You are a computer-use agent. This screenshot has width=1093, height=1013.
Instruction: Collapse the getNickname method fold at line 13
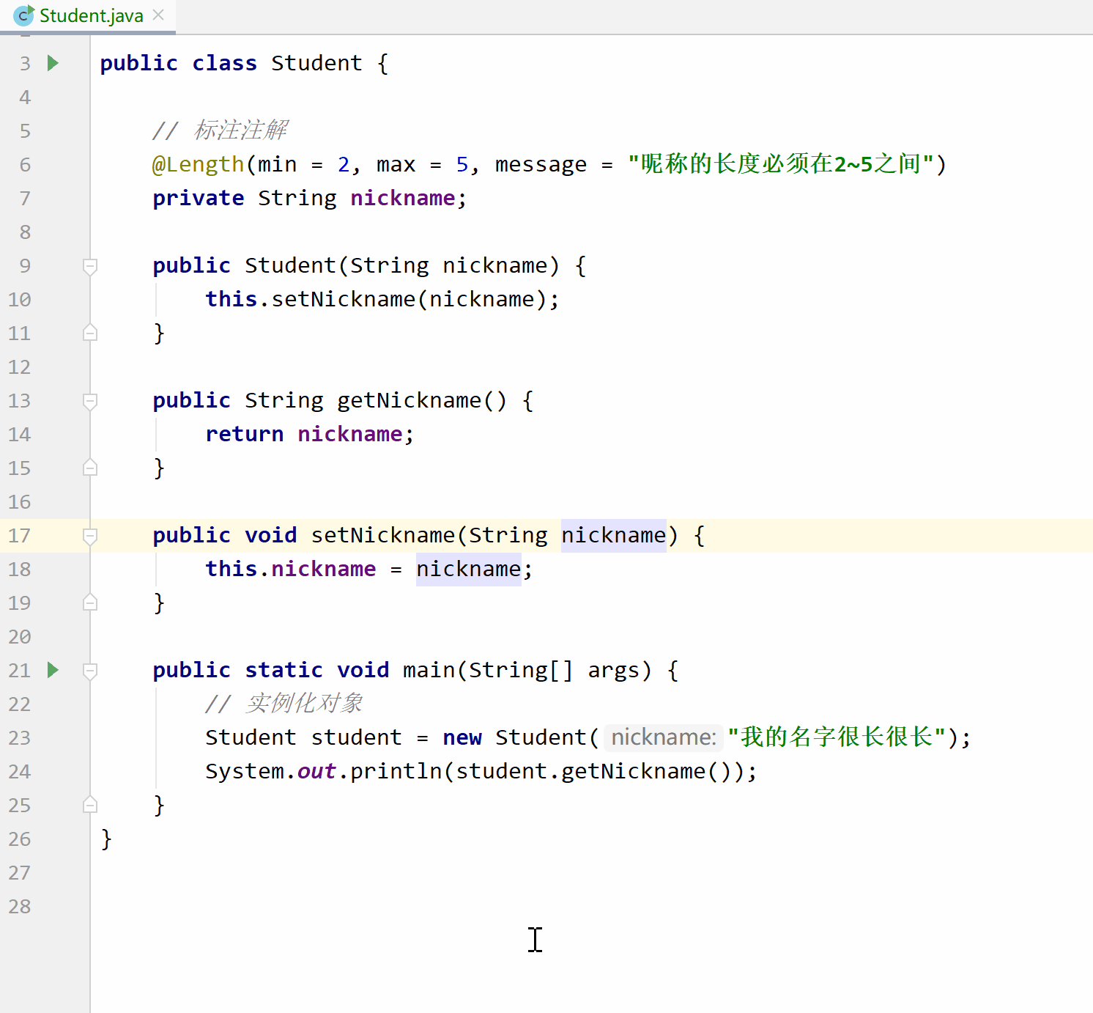[x=90, y=400]
